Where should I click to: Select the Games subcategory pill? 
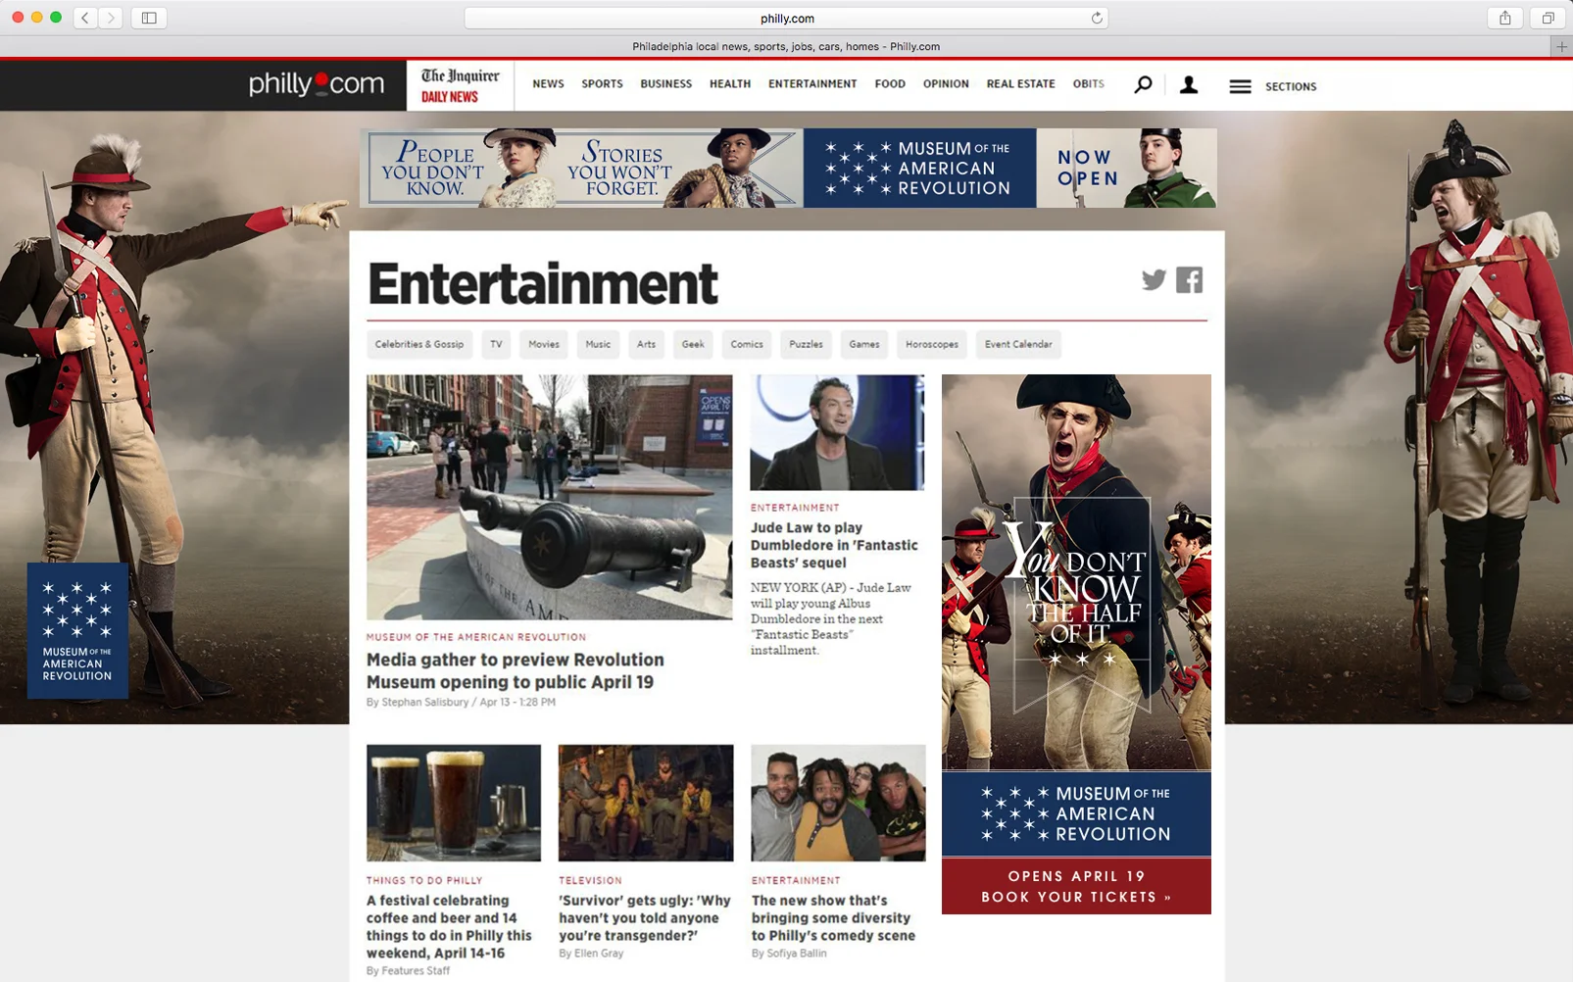[x=864, y=344]
